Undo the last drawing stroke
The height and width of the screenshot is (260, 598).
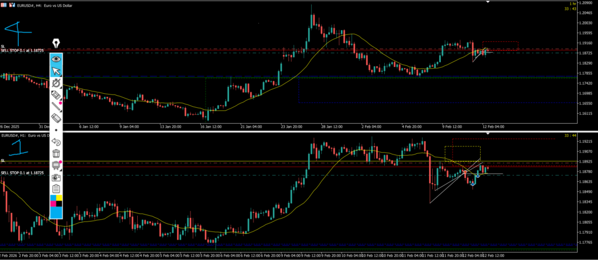[56, 142]
